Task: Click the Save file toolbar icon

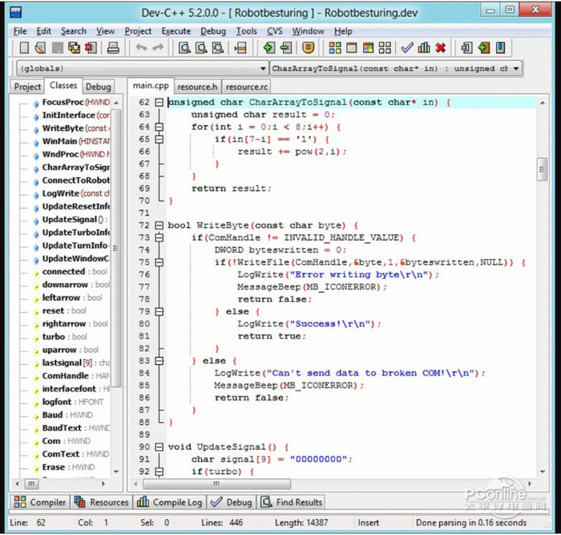Action: (59, 48)
